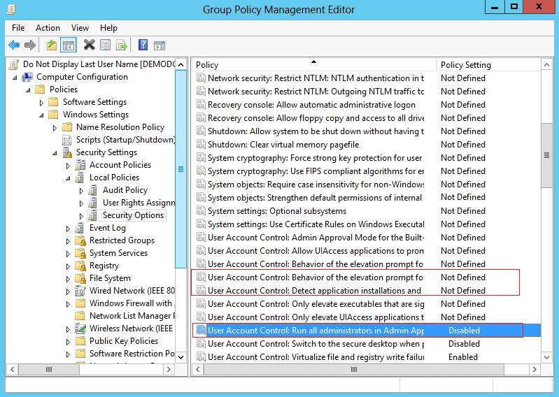Expand the Account Policies node
Viewport: 559px width, 397px height.
[x=68, y=166]
